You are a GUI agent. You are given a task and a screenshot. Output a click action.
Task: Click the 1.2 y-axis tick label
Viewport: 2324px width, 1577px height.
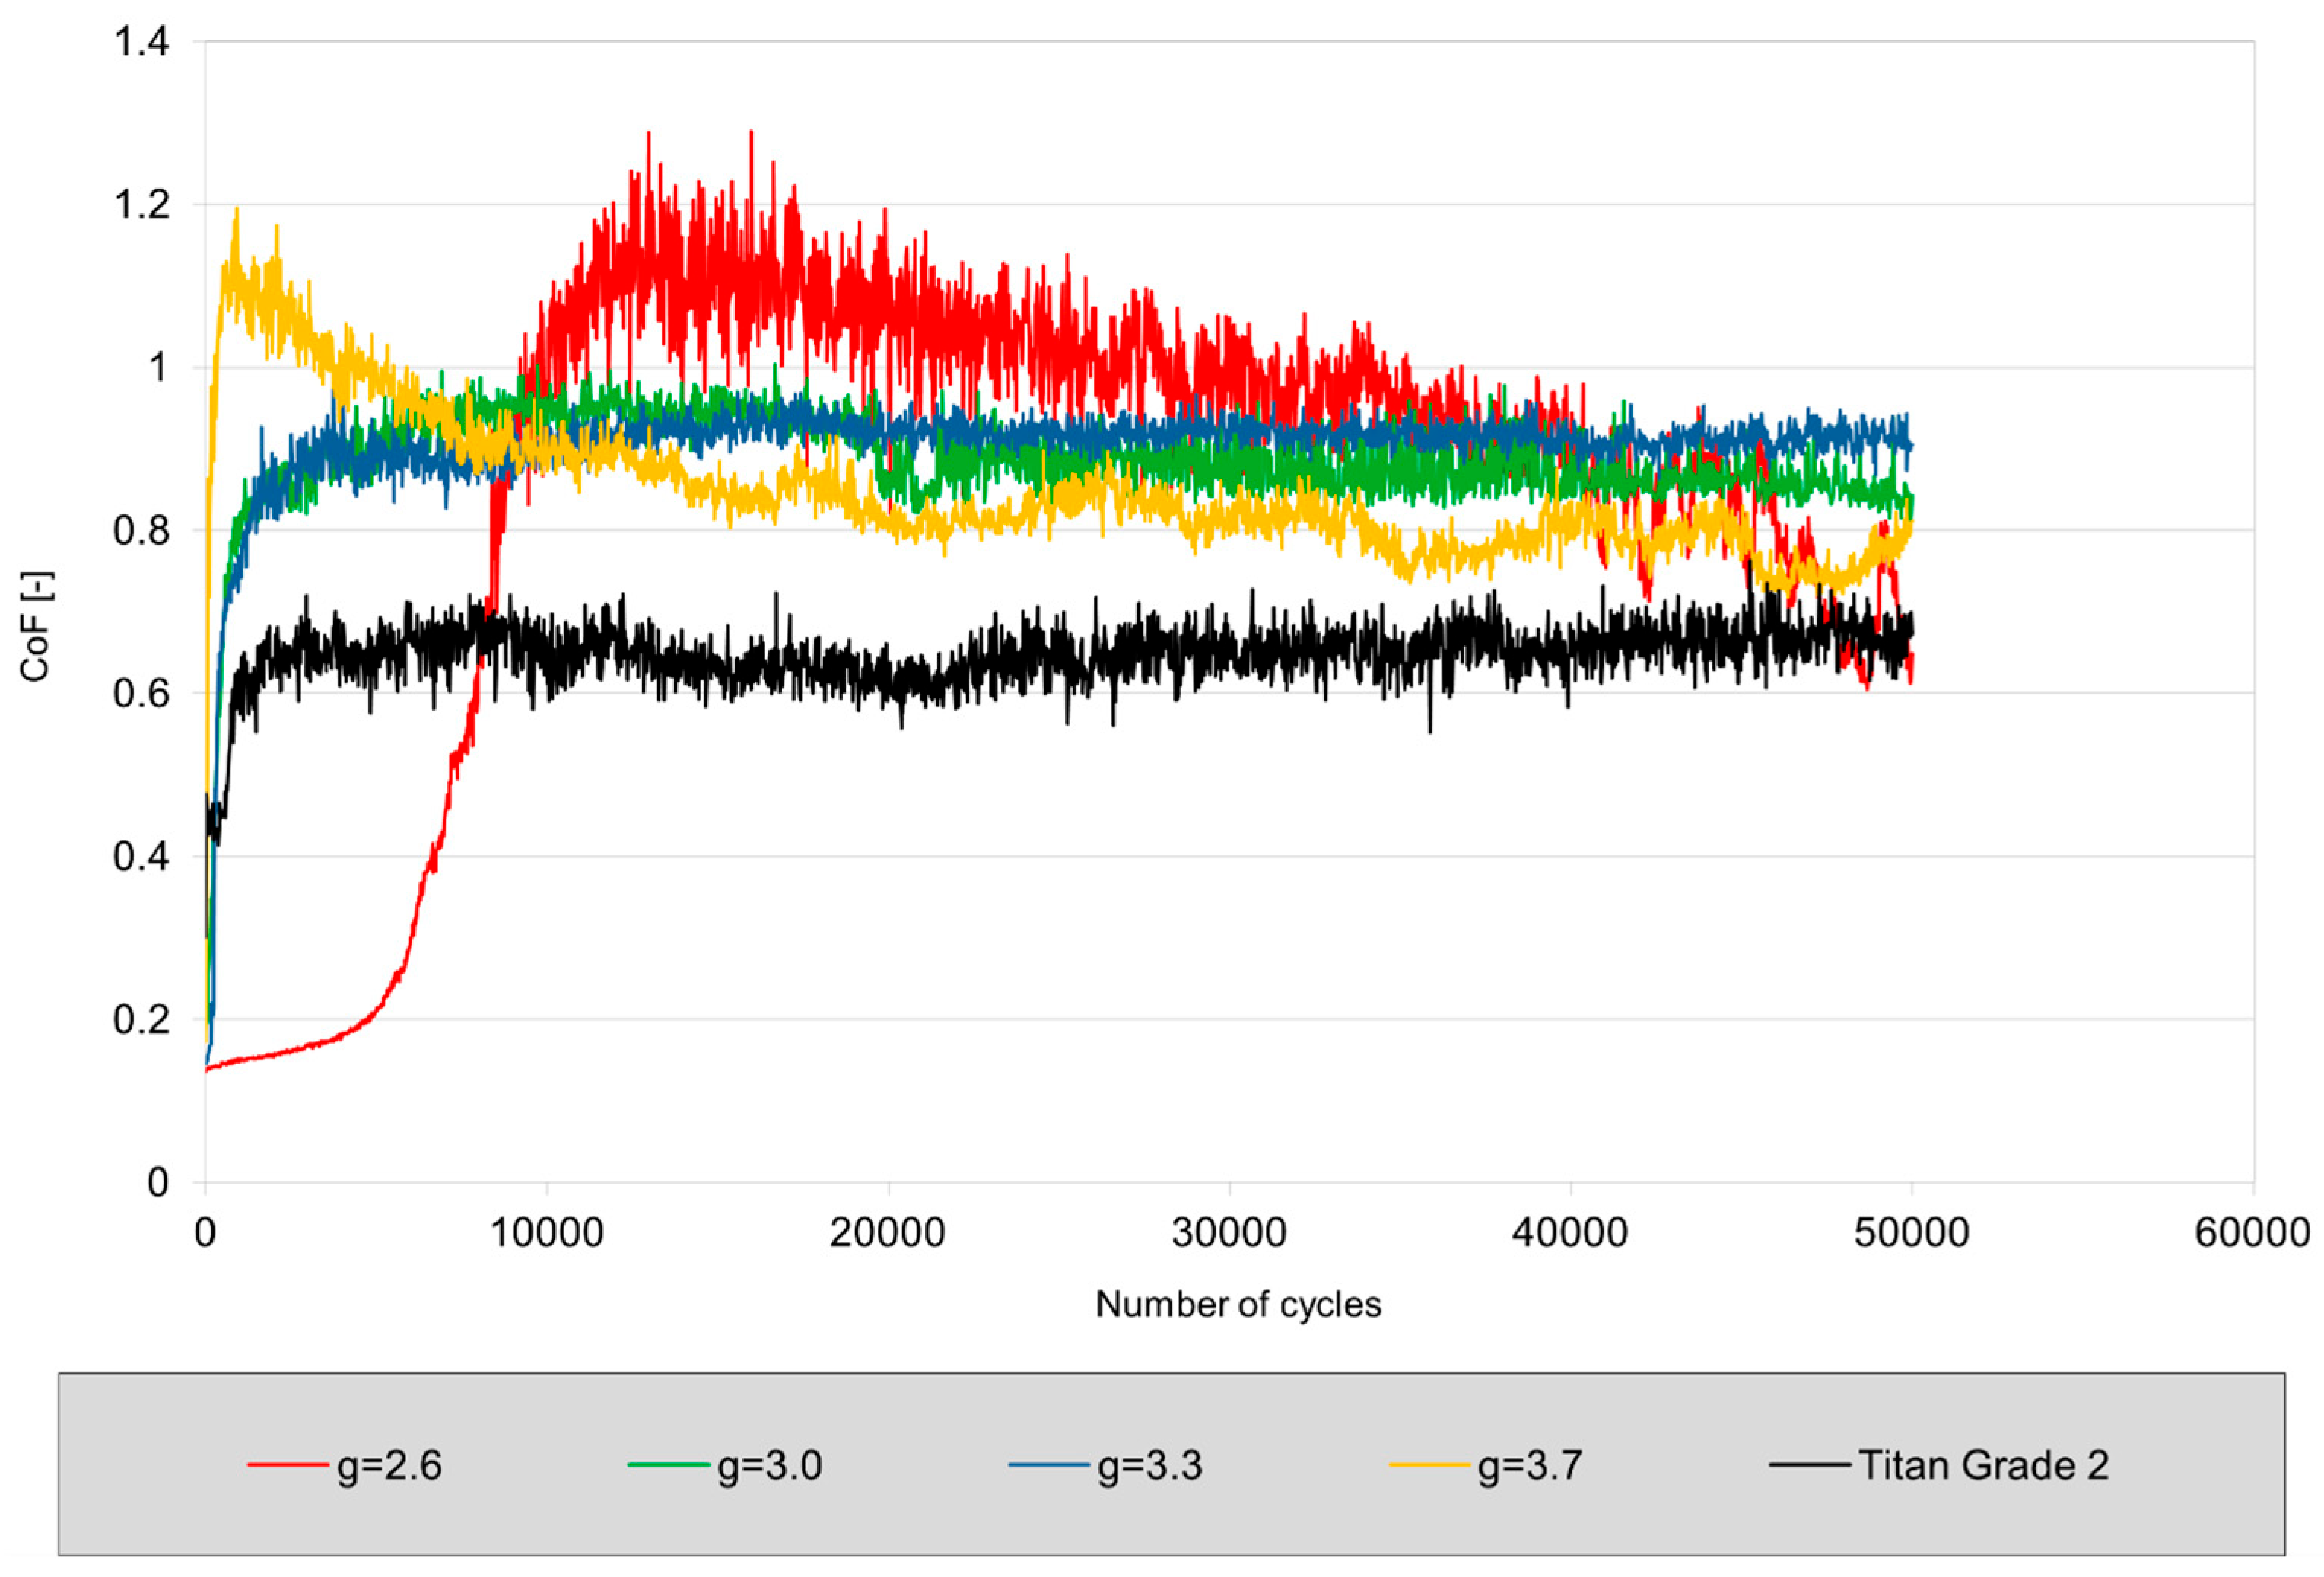[x=141, y=205]
